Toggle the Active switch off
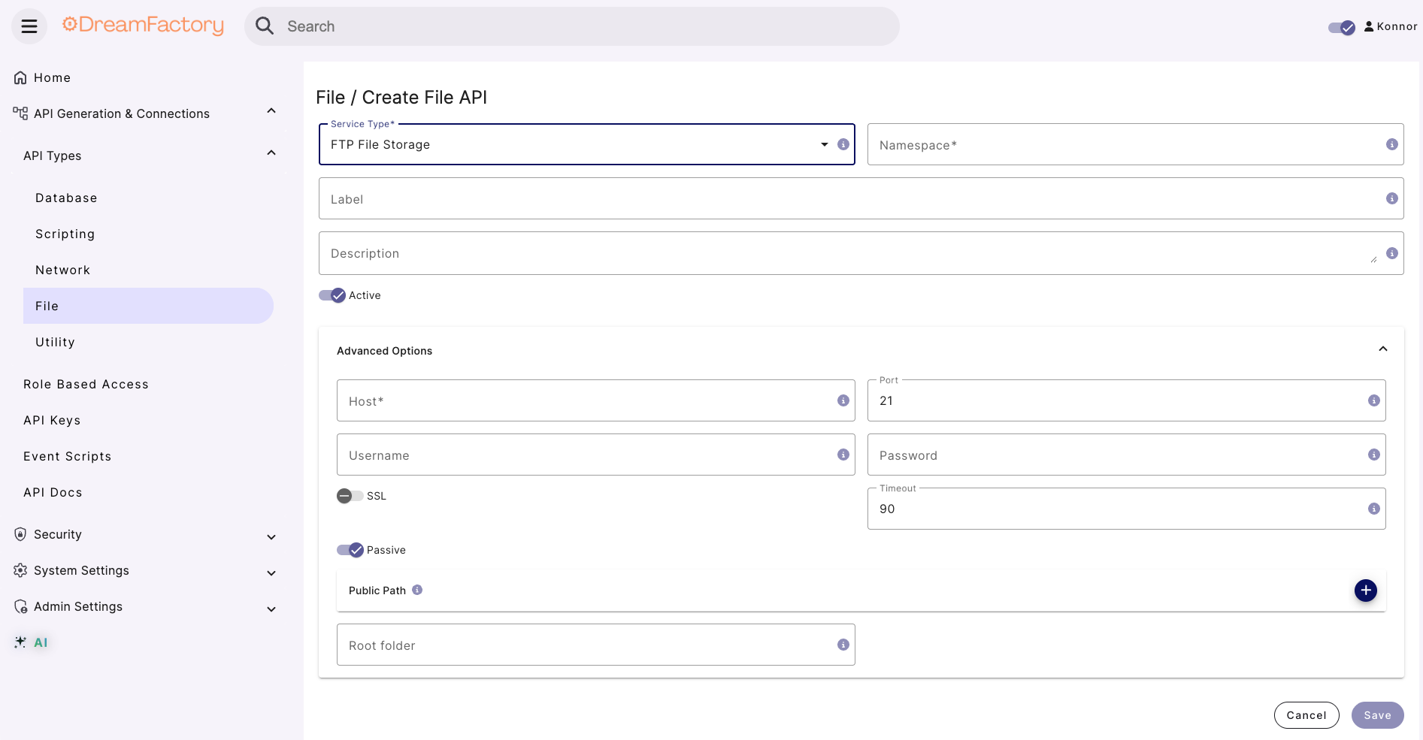Viewport: 1423px width, 740px height. pos(332,295)
